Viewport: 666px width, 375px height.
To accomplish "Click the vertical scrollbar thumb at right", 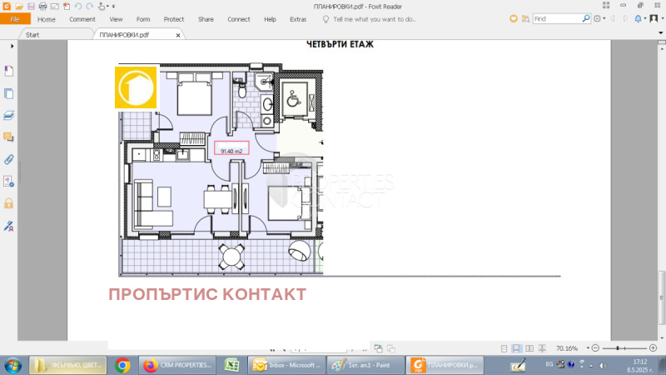I will (661, 297).
